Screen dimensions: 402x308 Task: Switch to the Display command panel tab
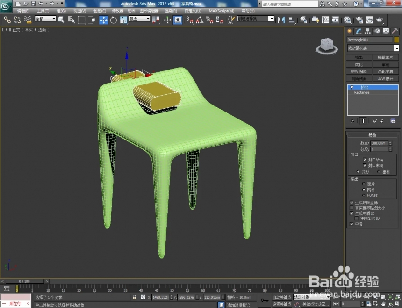[x=386, y=31]
